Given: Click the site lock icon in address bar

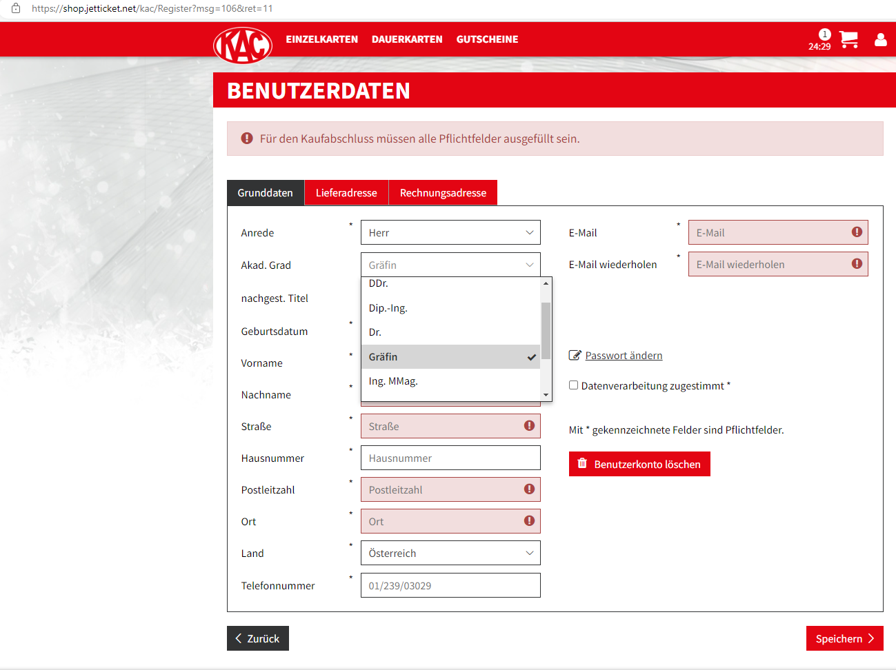Looking at the screenshot, I should [16, 8].
